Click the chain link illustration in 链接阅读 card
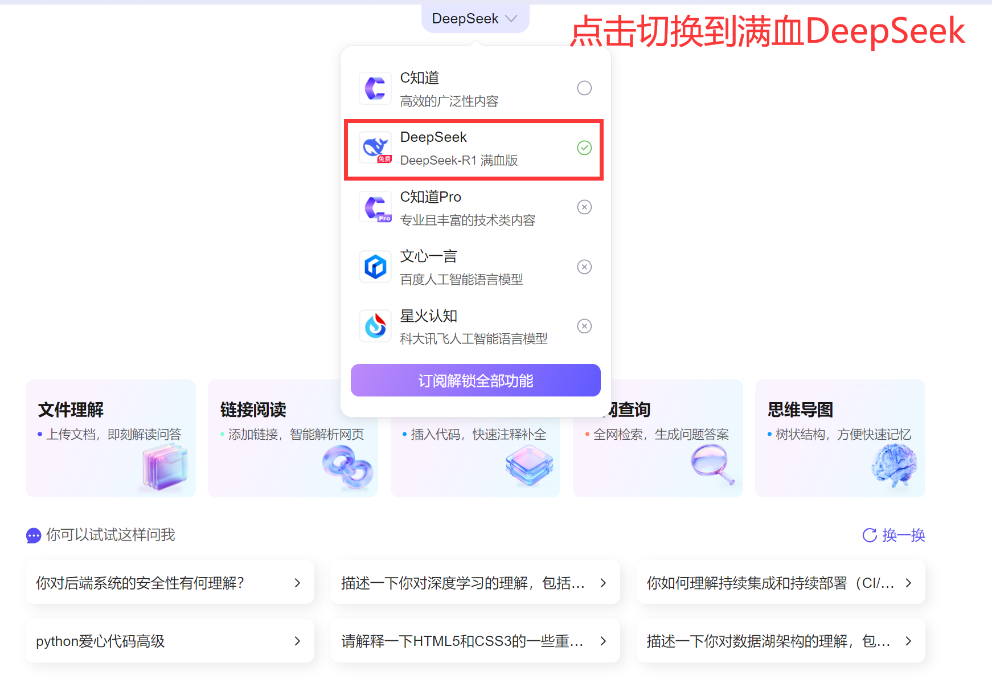The width and height of the screenshot is (992, 687). point(347,467)
